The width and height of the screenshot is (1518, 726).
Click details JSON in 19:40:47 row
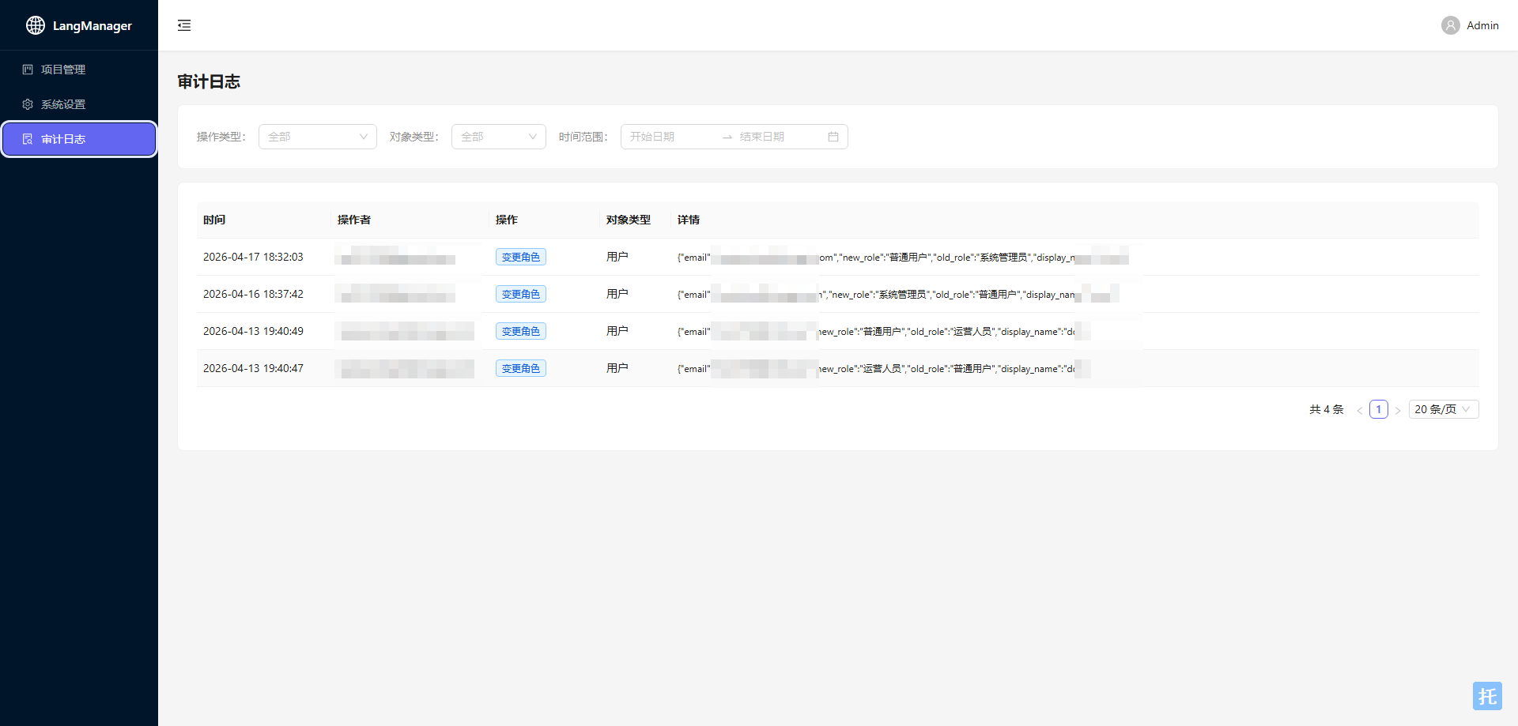(x=884, y=368)
